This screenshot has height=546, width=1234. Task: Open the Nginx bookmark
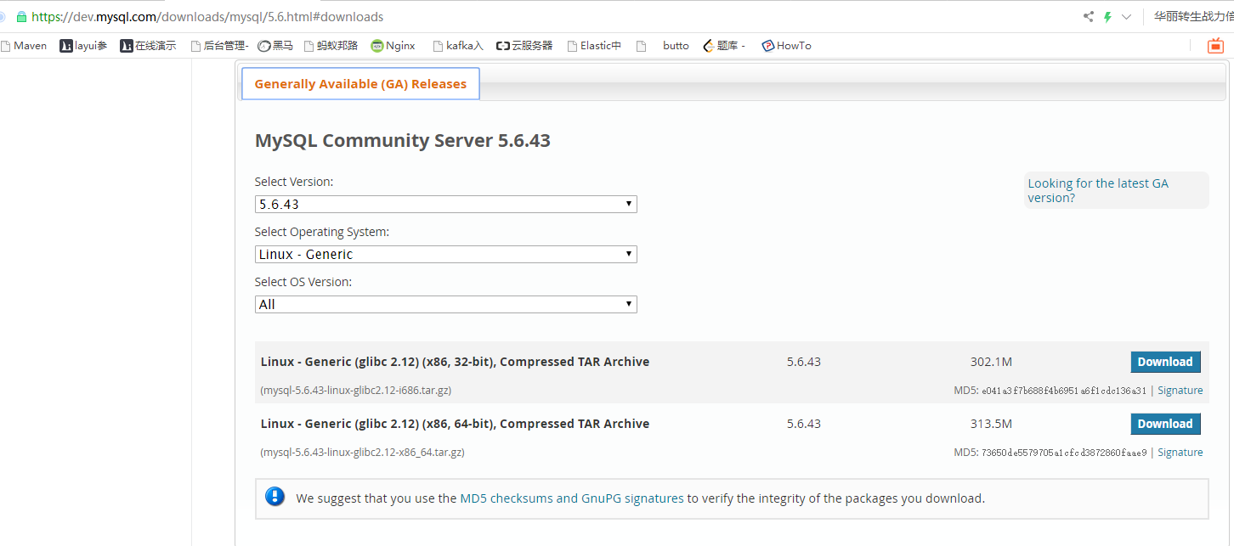click(393, 46)
